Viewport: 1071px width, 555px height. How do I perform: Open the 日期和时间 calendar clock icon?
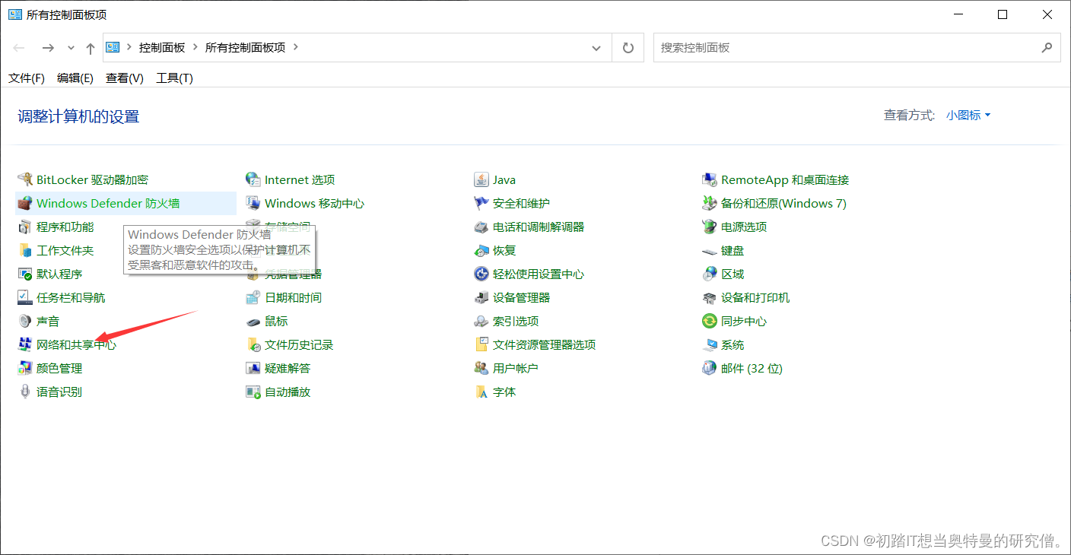253,298
